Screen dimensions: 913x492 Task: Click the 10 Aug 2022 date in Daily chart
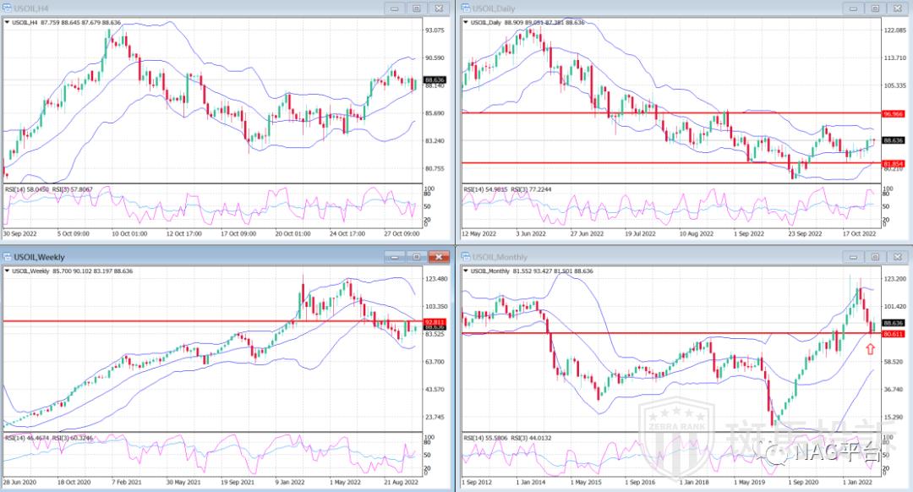click(x=697, y=233)
